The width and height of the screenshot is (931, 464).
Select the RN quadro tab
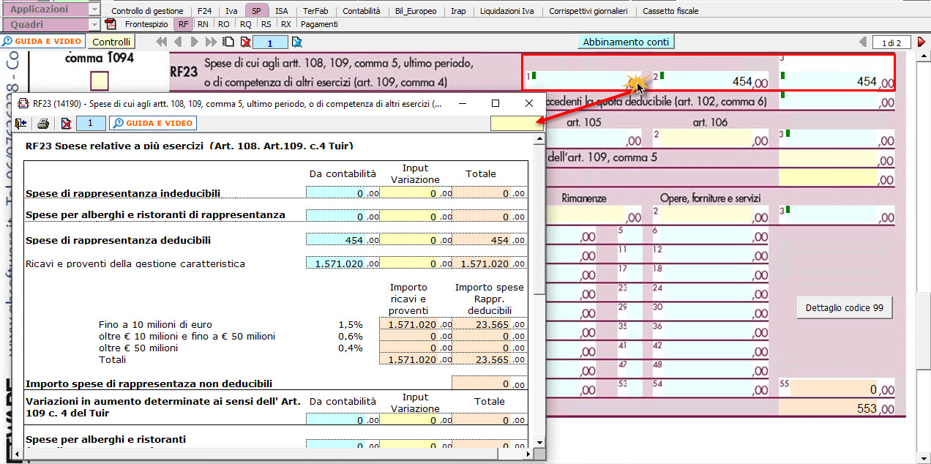[203, 24]
